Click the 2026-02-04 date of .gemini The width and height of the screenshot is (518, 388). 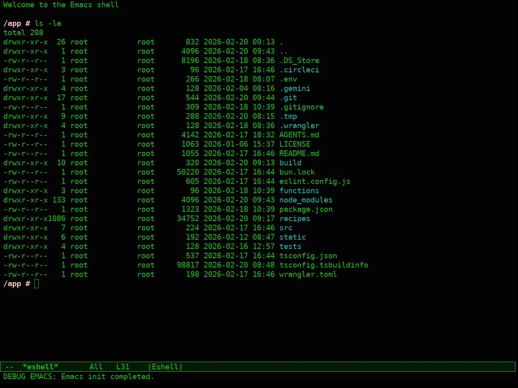(x=226, y=89)
